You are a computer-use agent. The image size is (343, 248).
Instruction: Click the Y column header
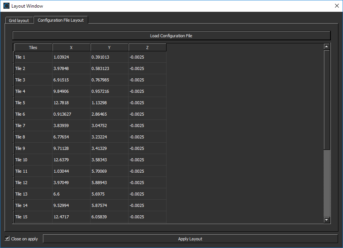click(109, 48)
